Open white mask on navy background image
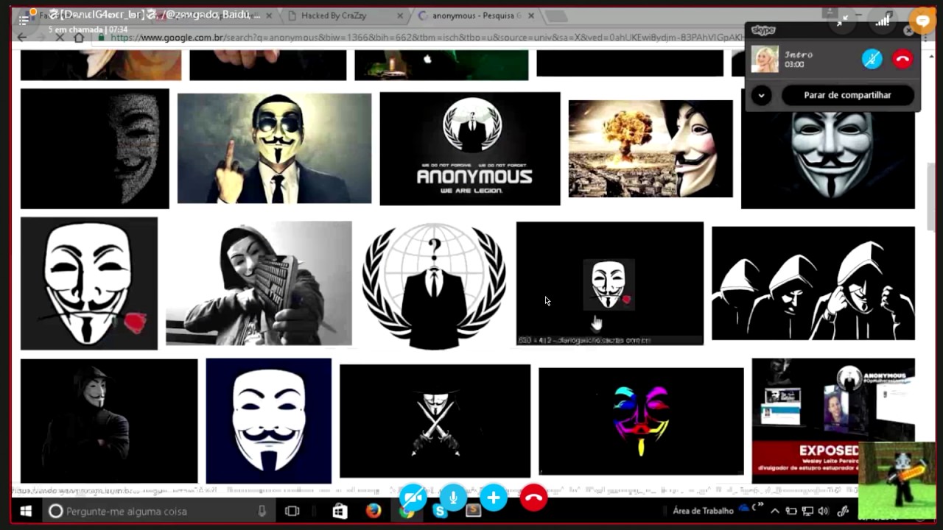Screen dimensions: 943x530 [269, 420]
